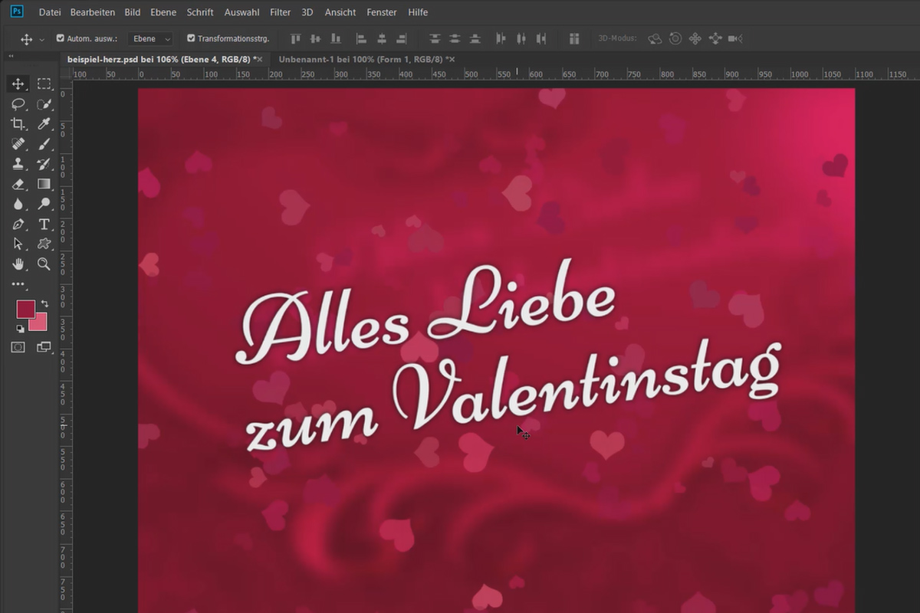The width and height of the screenshot is (920, 613).
Task: Click the Auto-Align Layers icon
Action: click(x=573, y=38)
